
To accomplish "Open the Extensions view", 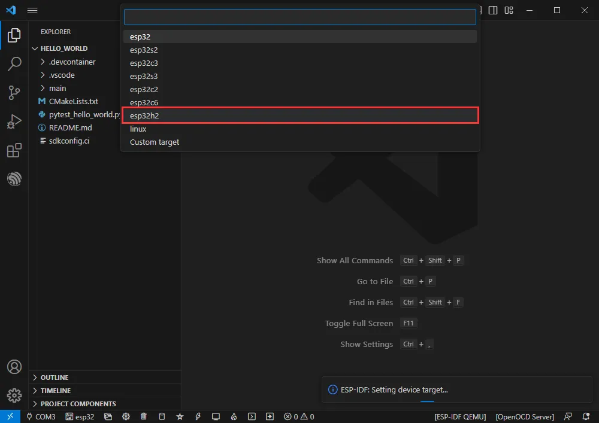I will point(14,150).
